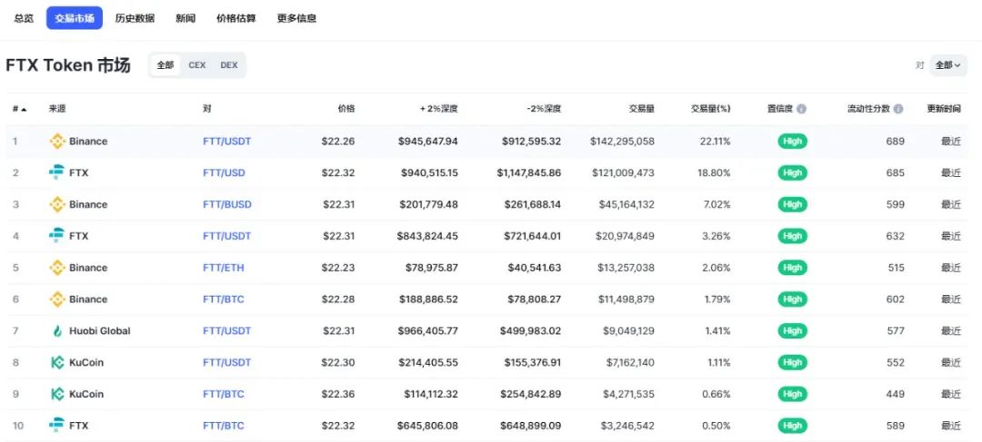Open the FTT/BTC pair in row 10
The width and height of the screenshot is (982, 442).
[224, 426]
